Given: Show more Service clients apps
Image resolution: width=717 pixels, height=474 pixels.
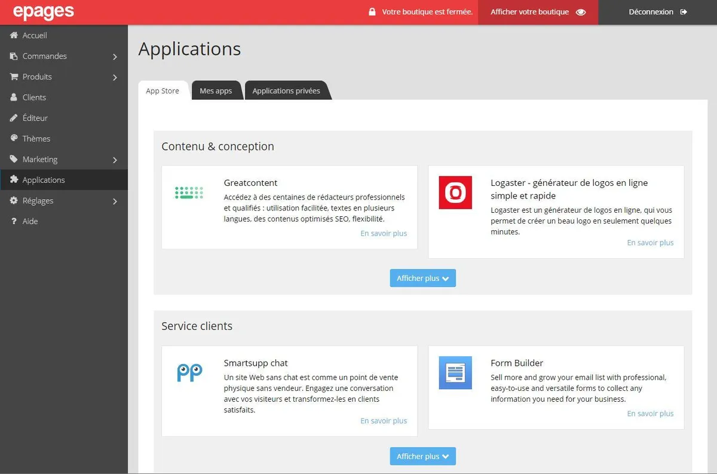Looking at the screenshot, I should (423, 456).
